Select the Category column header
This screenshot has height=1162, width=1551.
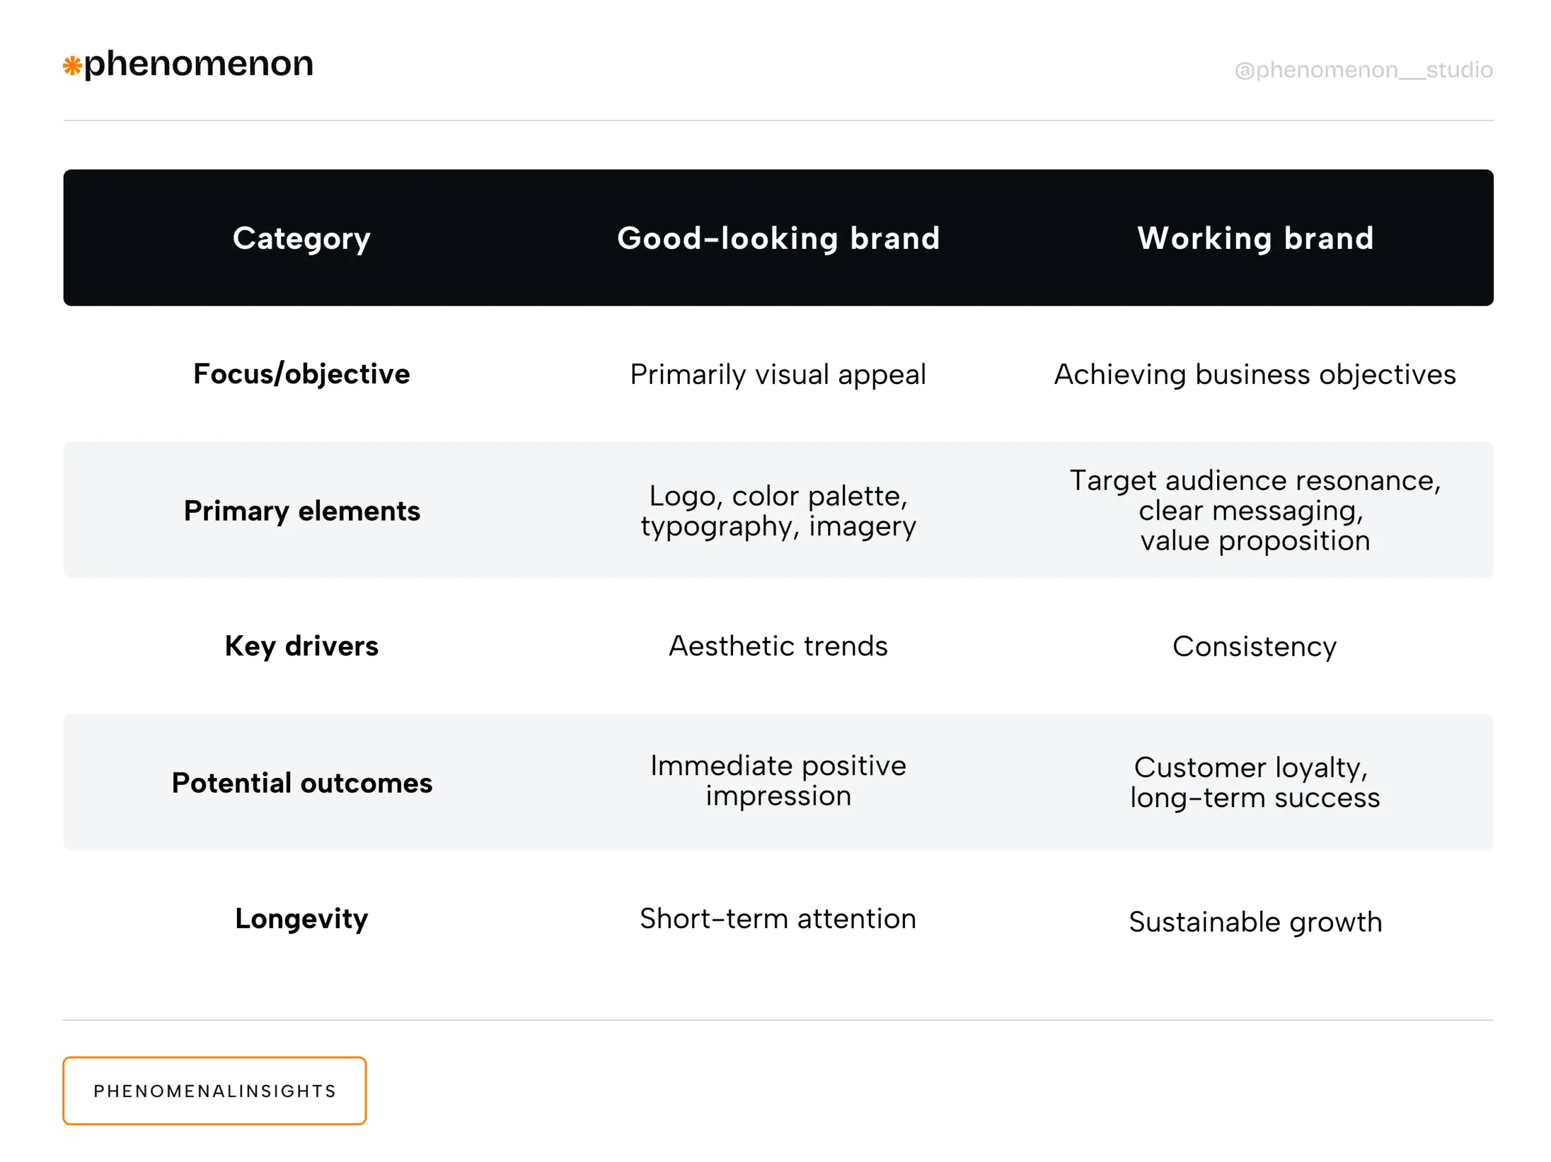[x=302, y=239]
